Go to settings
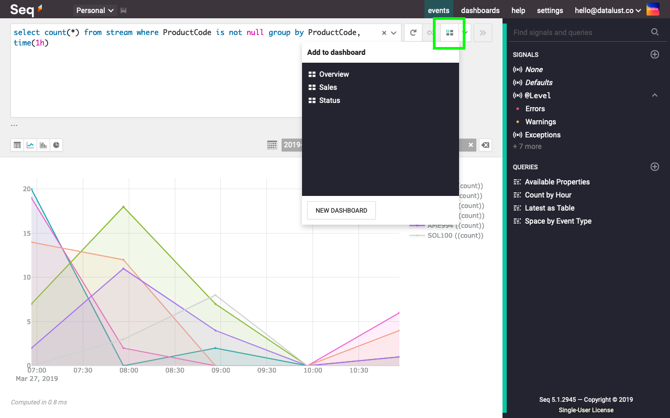Viewport: 670px width, 418px height. (550, 10)
